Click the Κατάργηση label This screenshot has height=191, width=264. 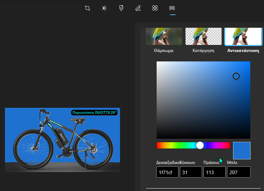tap(203, 51)
